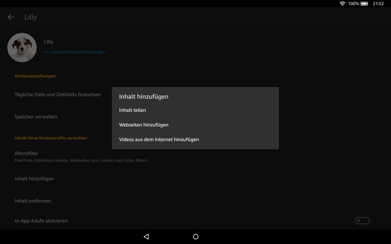Image resolution: width=391 pixels, height=244 pixels.
Task: Tap the clock showing 21:52
Action: tap(378, 4)
